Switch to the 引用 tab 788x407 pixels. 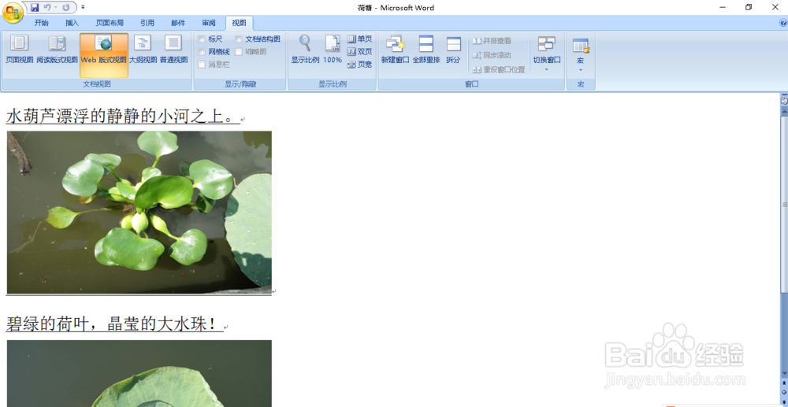pos(147,23)
